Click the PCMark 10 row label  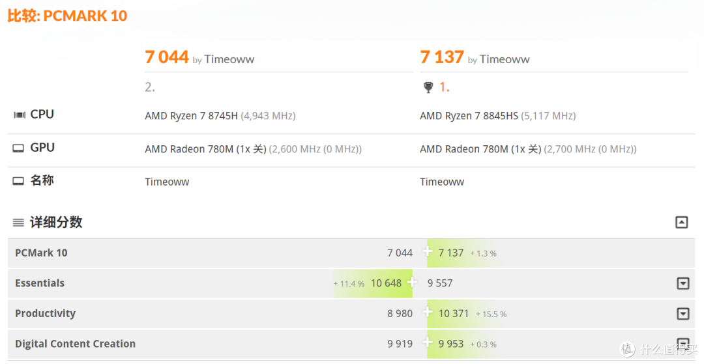coord(41,253)
